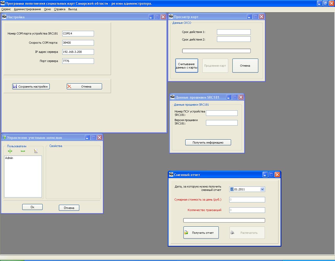Focus the COM port number field showing COM14
Viewport: 335px width, 261px height.
click(x=78, y=33)
